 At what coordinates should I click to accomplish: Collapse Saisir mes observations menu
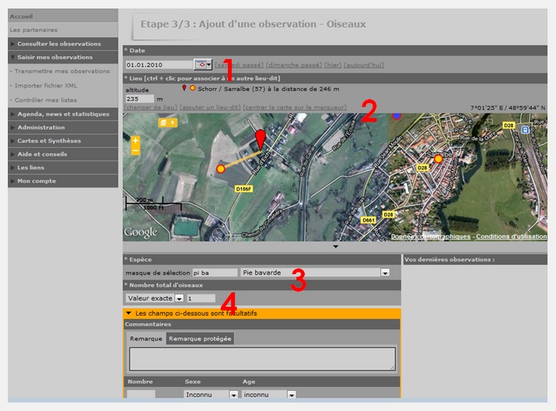(x=63, y=57)
